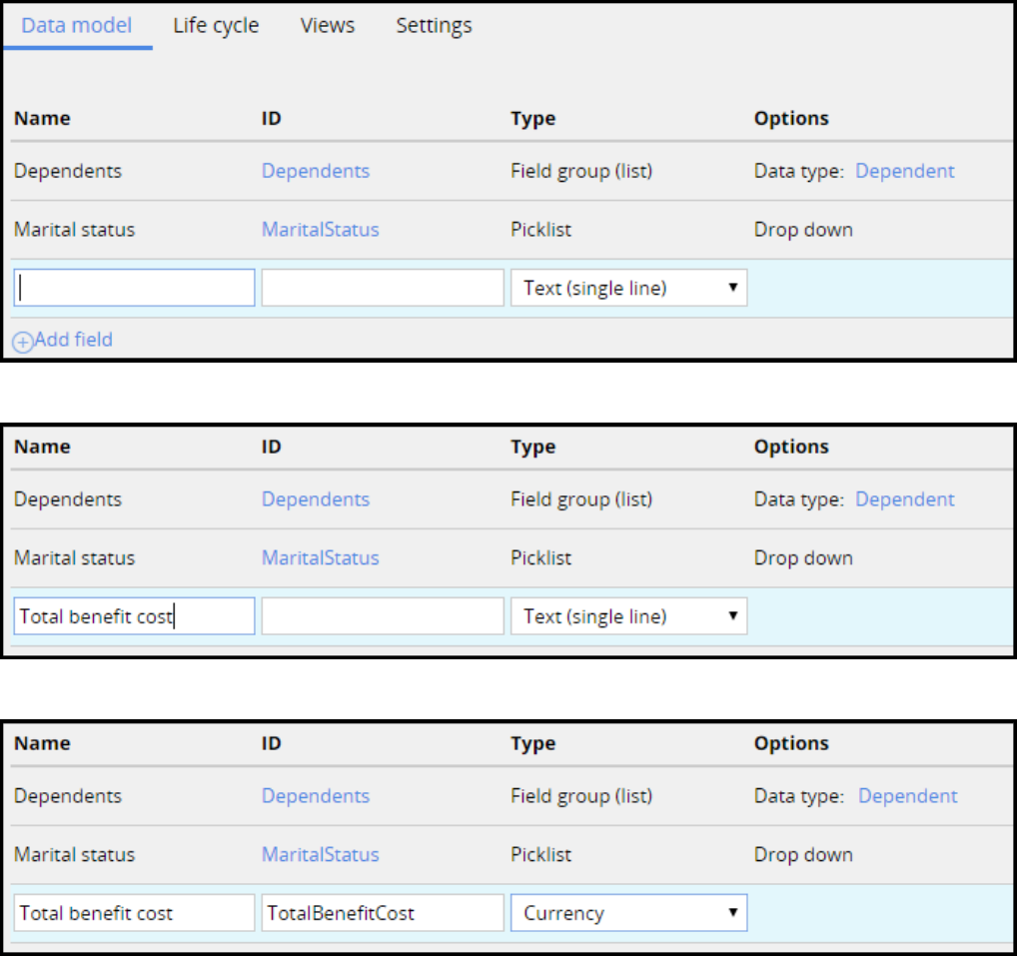Go to the Views tab

pyautogui.click(x=327, y=25)
